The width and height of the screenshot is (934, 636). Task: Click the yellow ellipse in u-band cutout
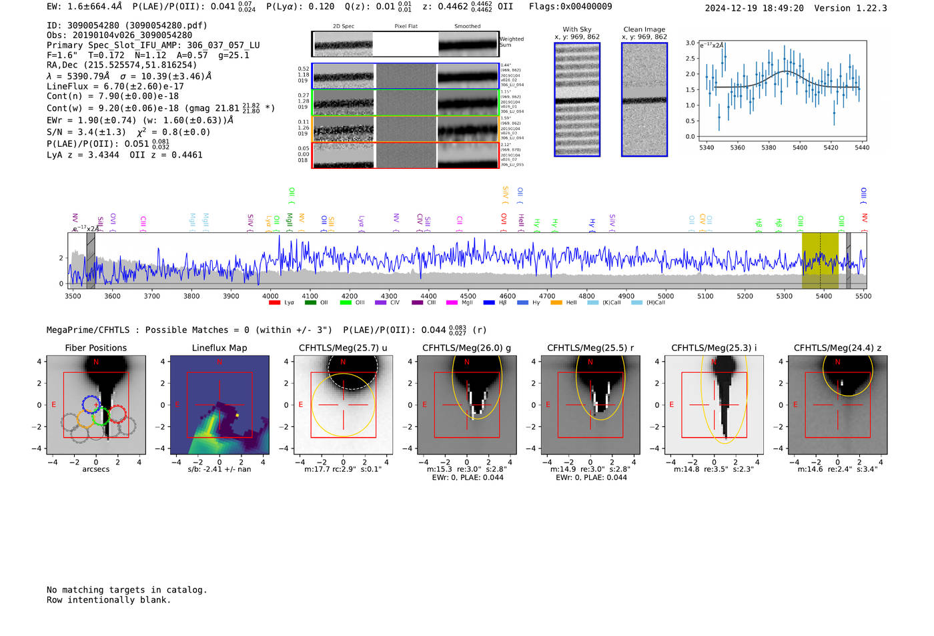(343, 404)
